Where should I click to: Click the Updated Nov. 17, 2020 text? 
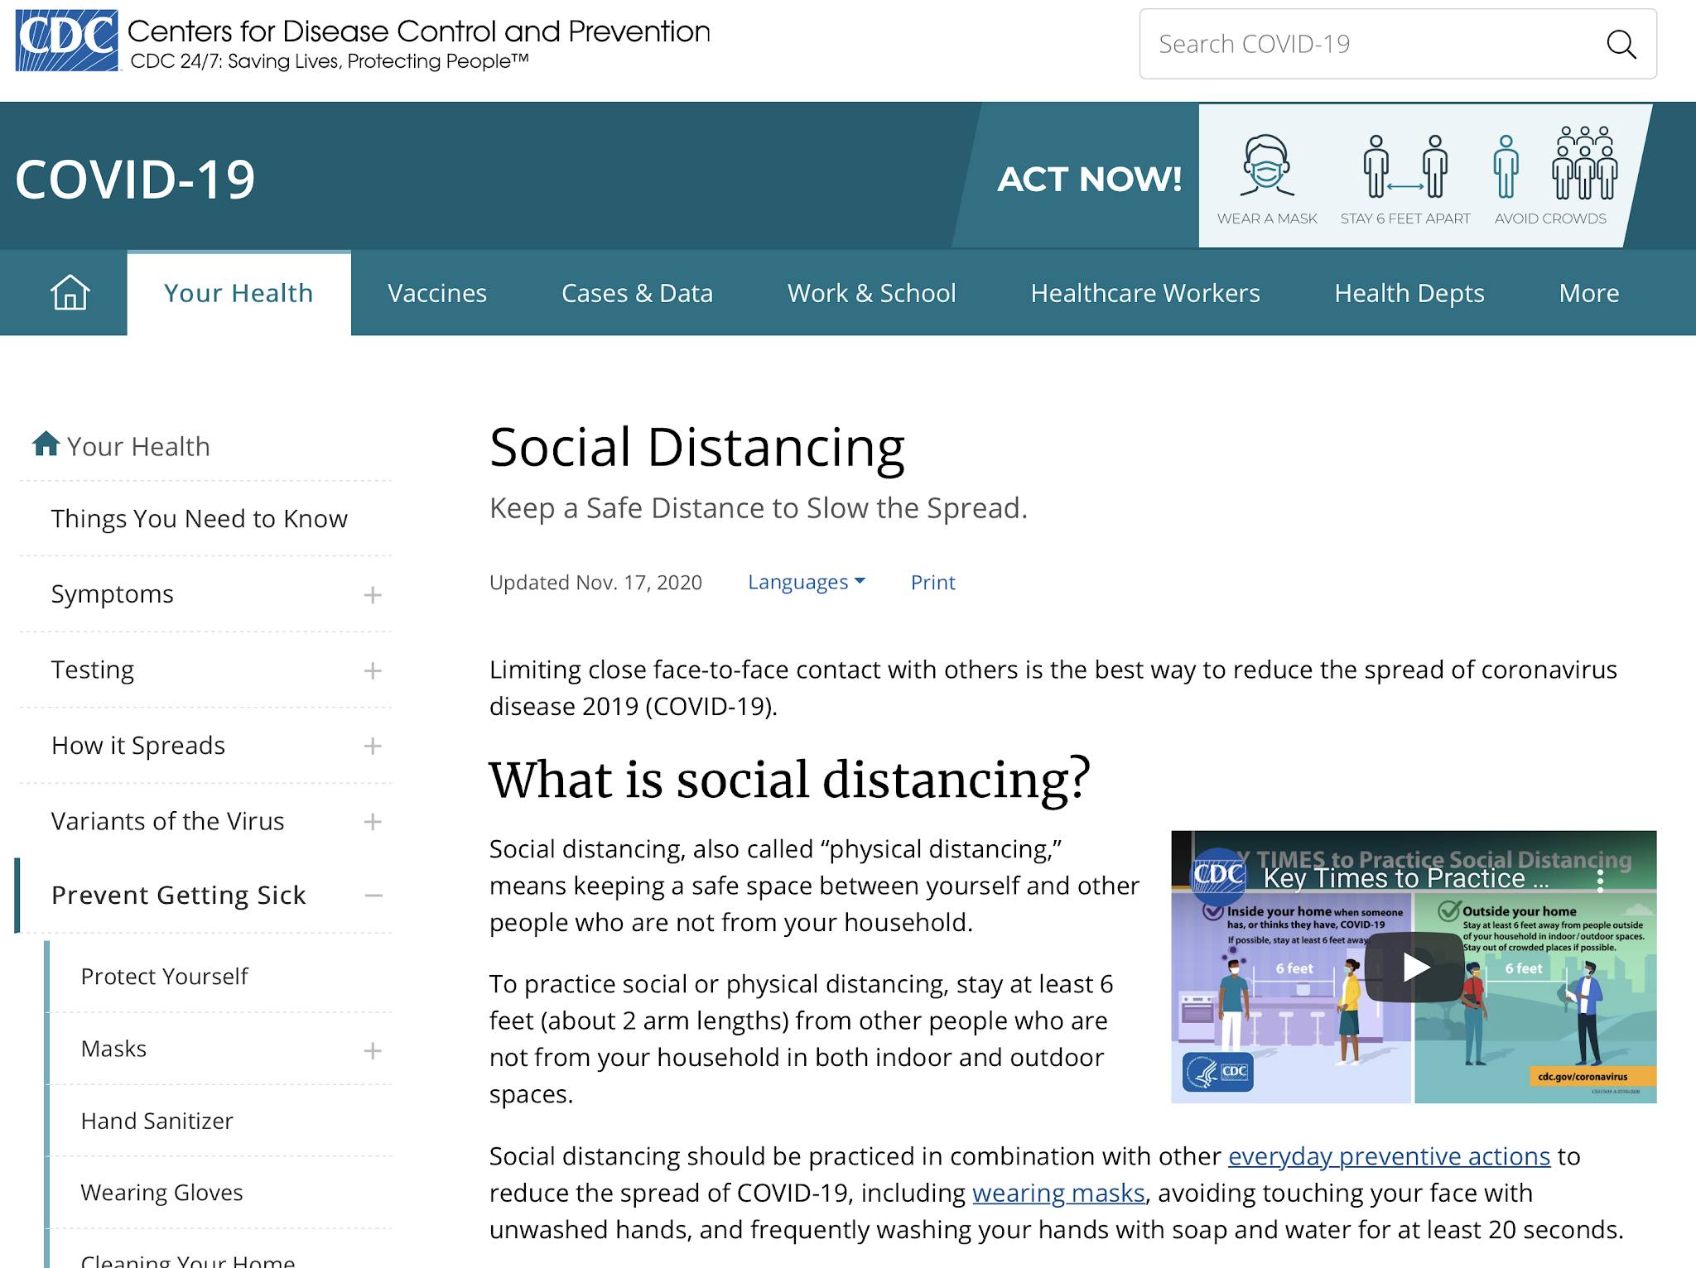pos(595,583)
